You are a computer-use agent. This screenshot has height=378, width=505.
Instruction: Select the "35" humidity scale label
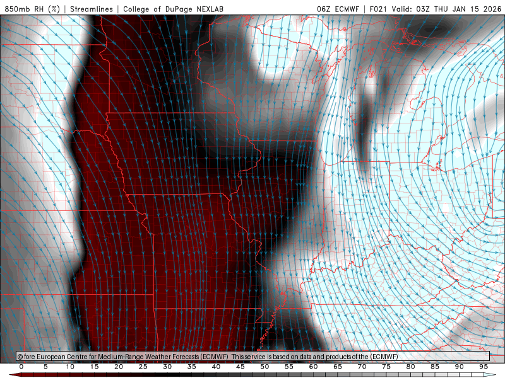[x=192, y=367]
